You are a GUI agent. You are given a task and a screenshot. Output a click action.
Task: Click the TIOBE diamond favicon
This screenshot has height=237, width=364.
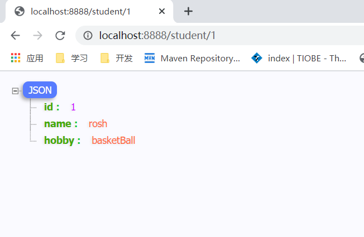pos(257,58)
